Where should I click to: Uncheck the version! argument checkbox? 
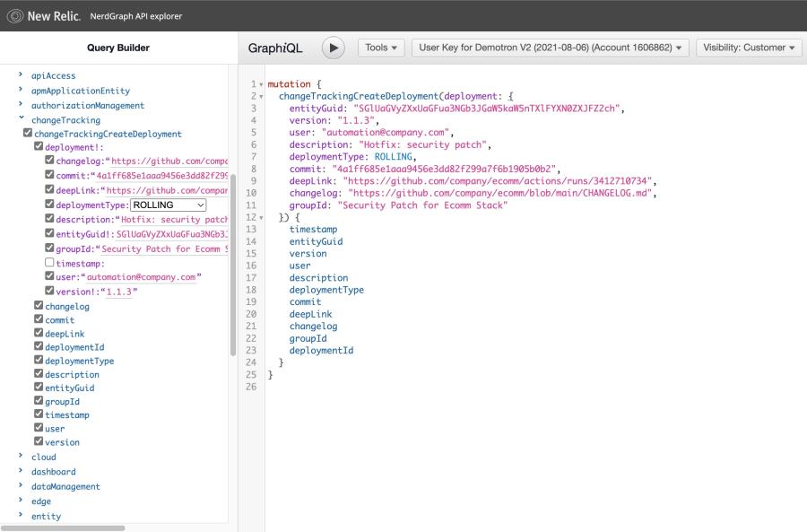pyautogui.click(x=49, y=291)
